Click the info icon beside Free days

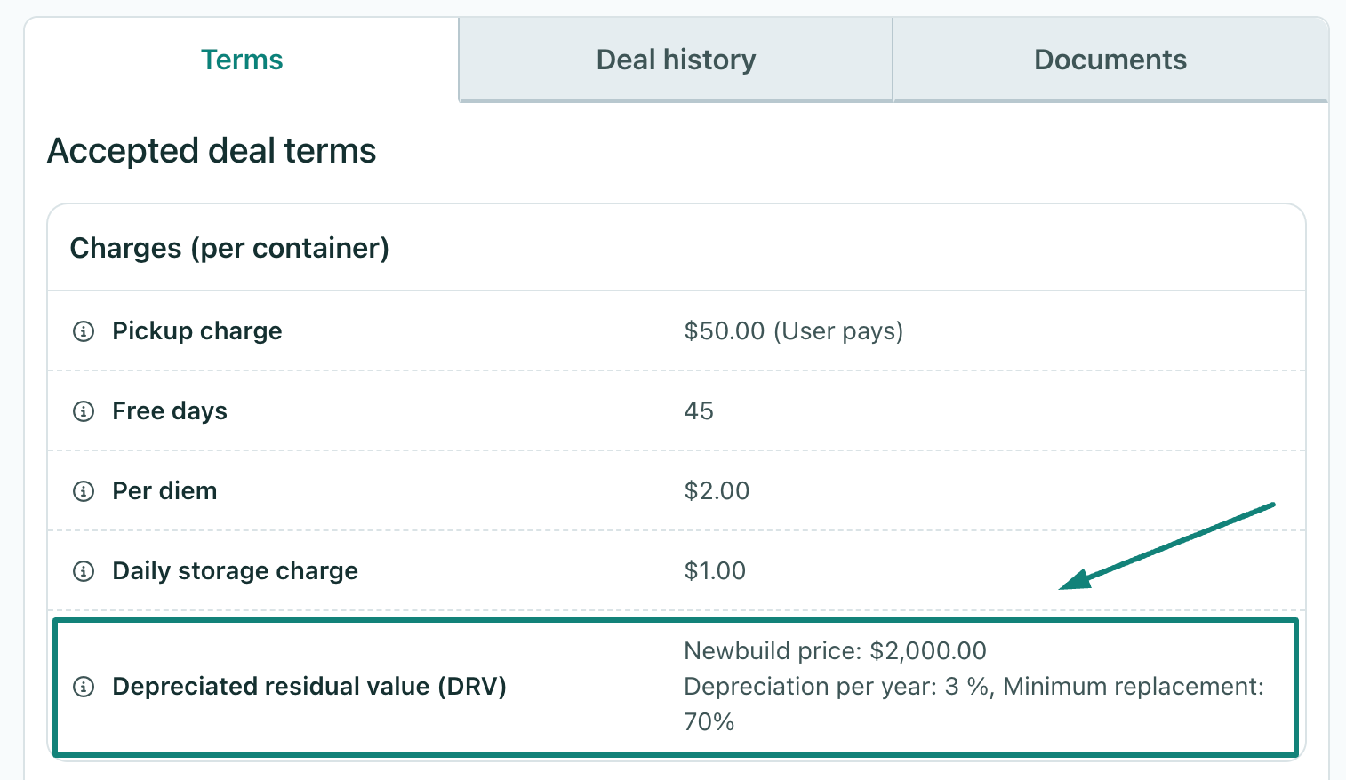[84, 411]
